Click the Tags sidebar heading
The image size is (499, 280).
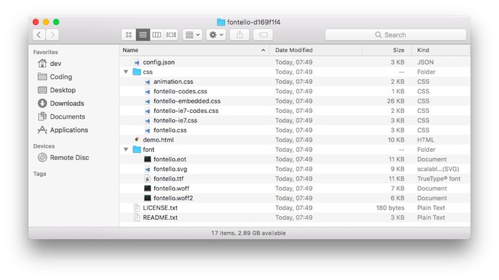40,174
